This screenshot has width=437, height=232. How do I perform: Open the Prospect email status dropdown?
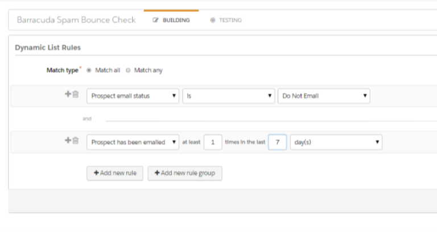click(133, 96)
